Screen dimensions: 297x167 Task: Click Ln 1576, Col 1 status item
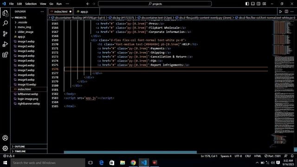point(209,156)
